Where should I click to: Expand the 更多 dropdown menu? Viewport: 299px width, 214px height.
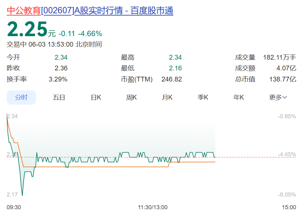[x=278, y=97]
